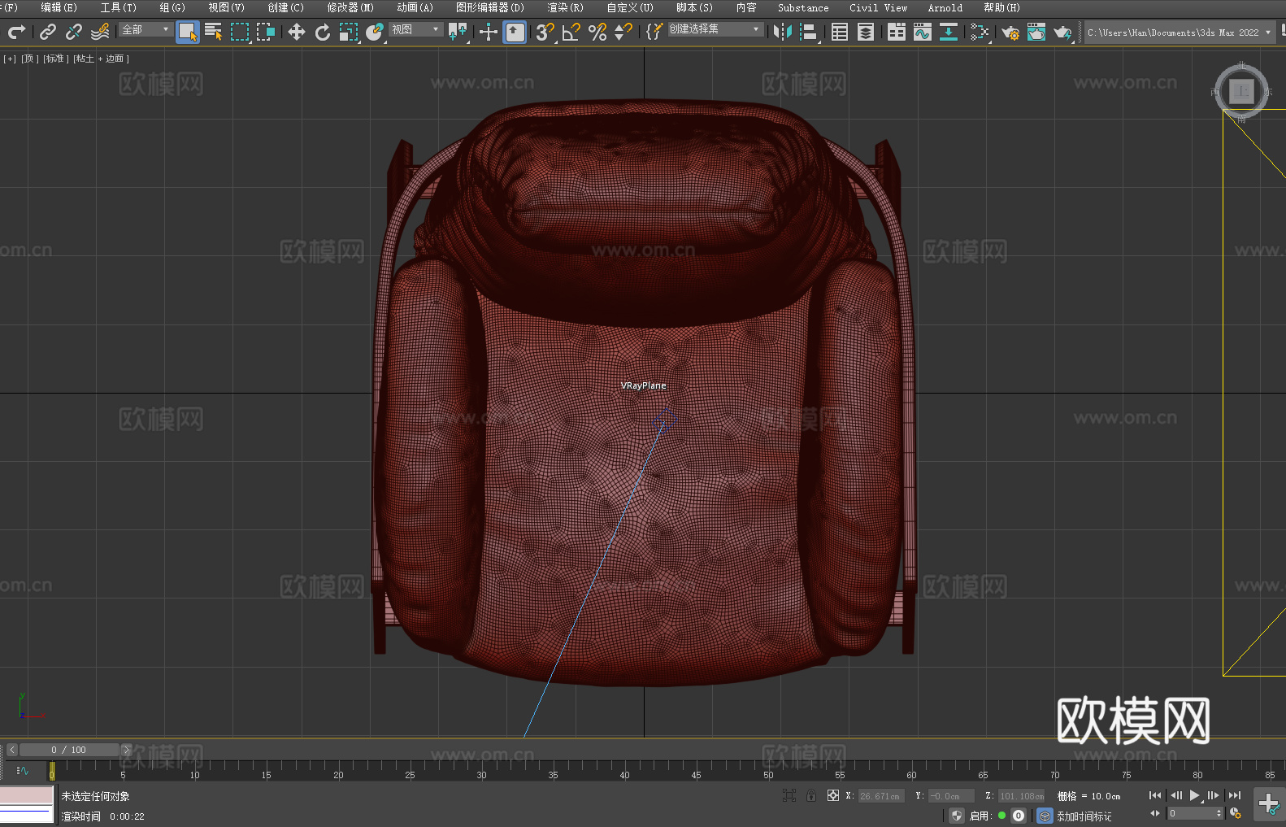1286x827 pixels.
Task: Click the X coordinate input field
Action: coord(880,796)
